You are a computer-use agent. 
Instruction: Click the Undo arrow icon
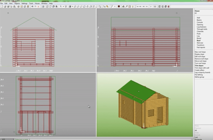(x=32, y=6)
